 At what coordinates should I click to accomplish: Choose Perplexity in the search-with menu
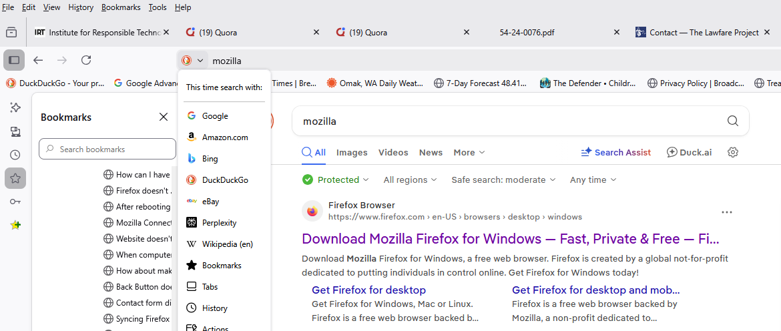point(219,223)
